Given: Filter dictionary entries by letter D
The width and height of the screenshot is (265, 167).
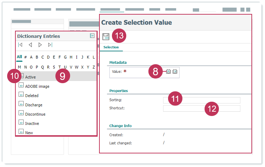Looking at the screenshot, I should point(48,57).
